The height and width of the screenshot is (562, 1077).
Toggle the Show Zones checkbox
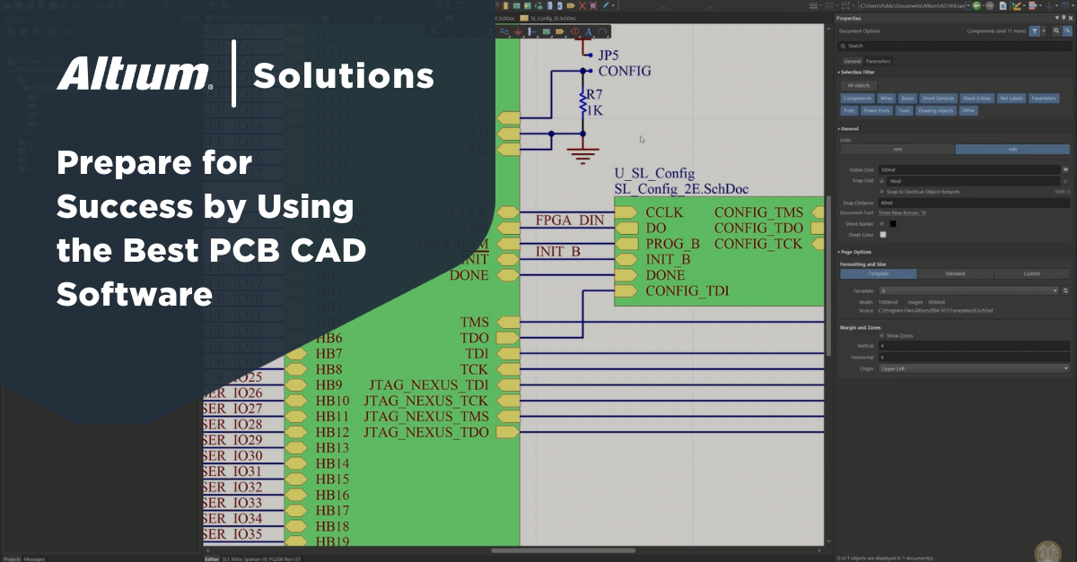click(881, 335)
